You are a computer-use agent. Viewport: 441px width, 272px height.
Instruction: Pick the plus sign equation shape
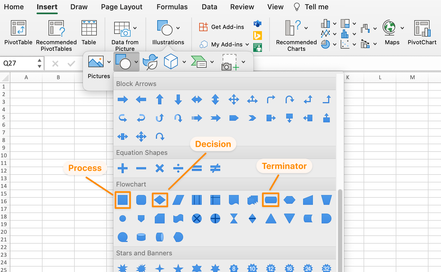pos(123,168)
